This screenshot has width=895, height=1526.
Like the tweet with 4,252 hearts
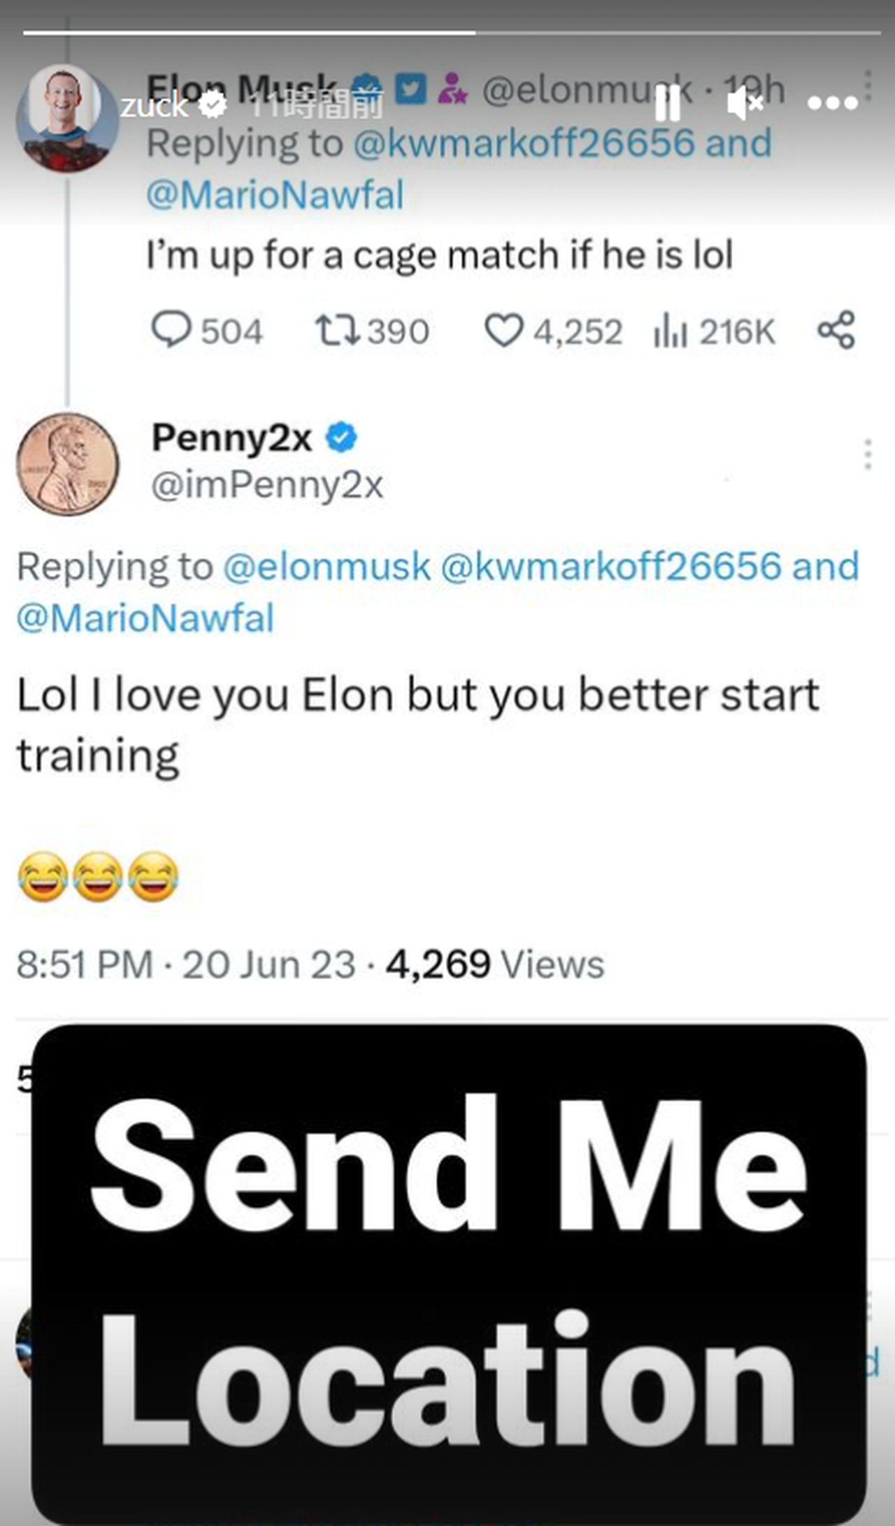point(503,330)
